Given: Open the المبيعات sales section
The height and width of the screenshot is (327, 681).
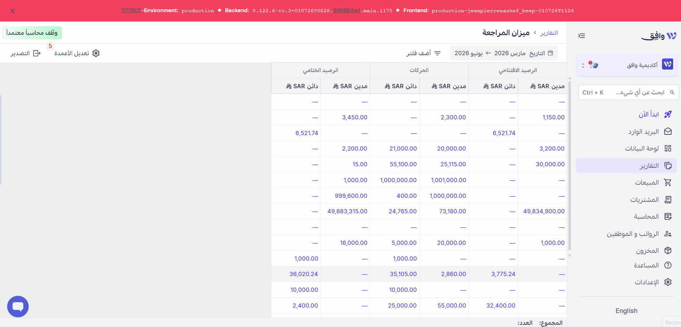Looking at the screenshot, I should [x=626, y=183].
